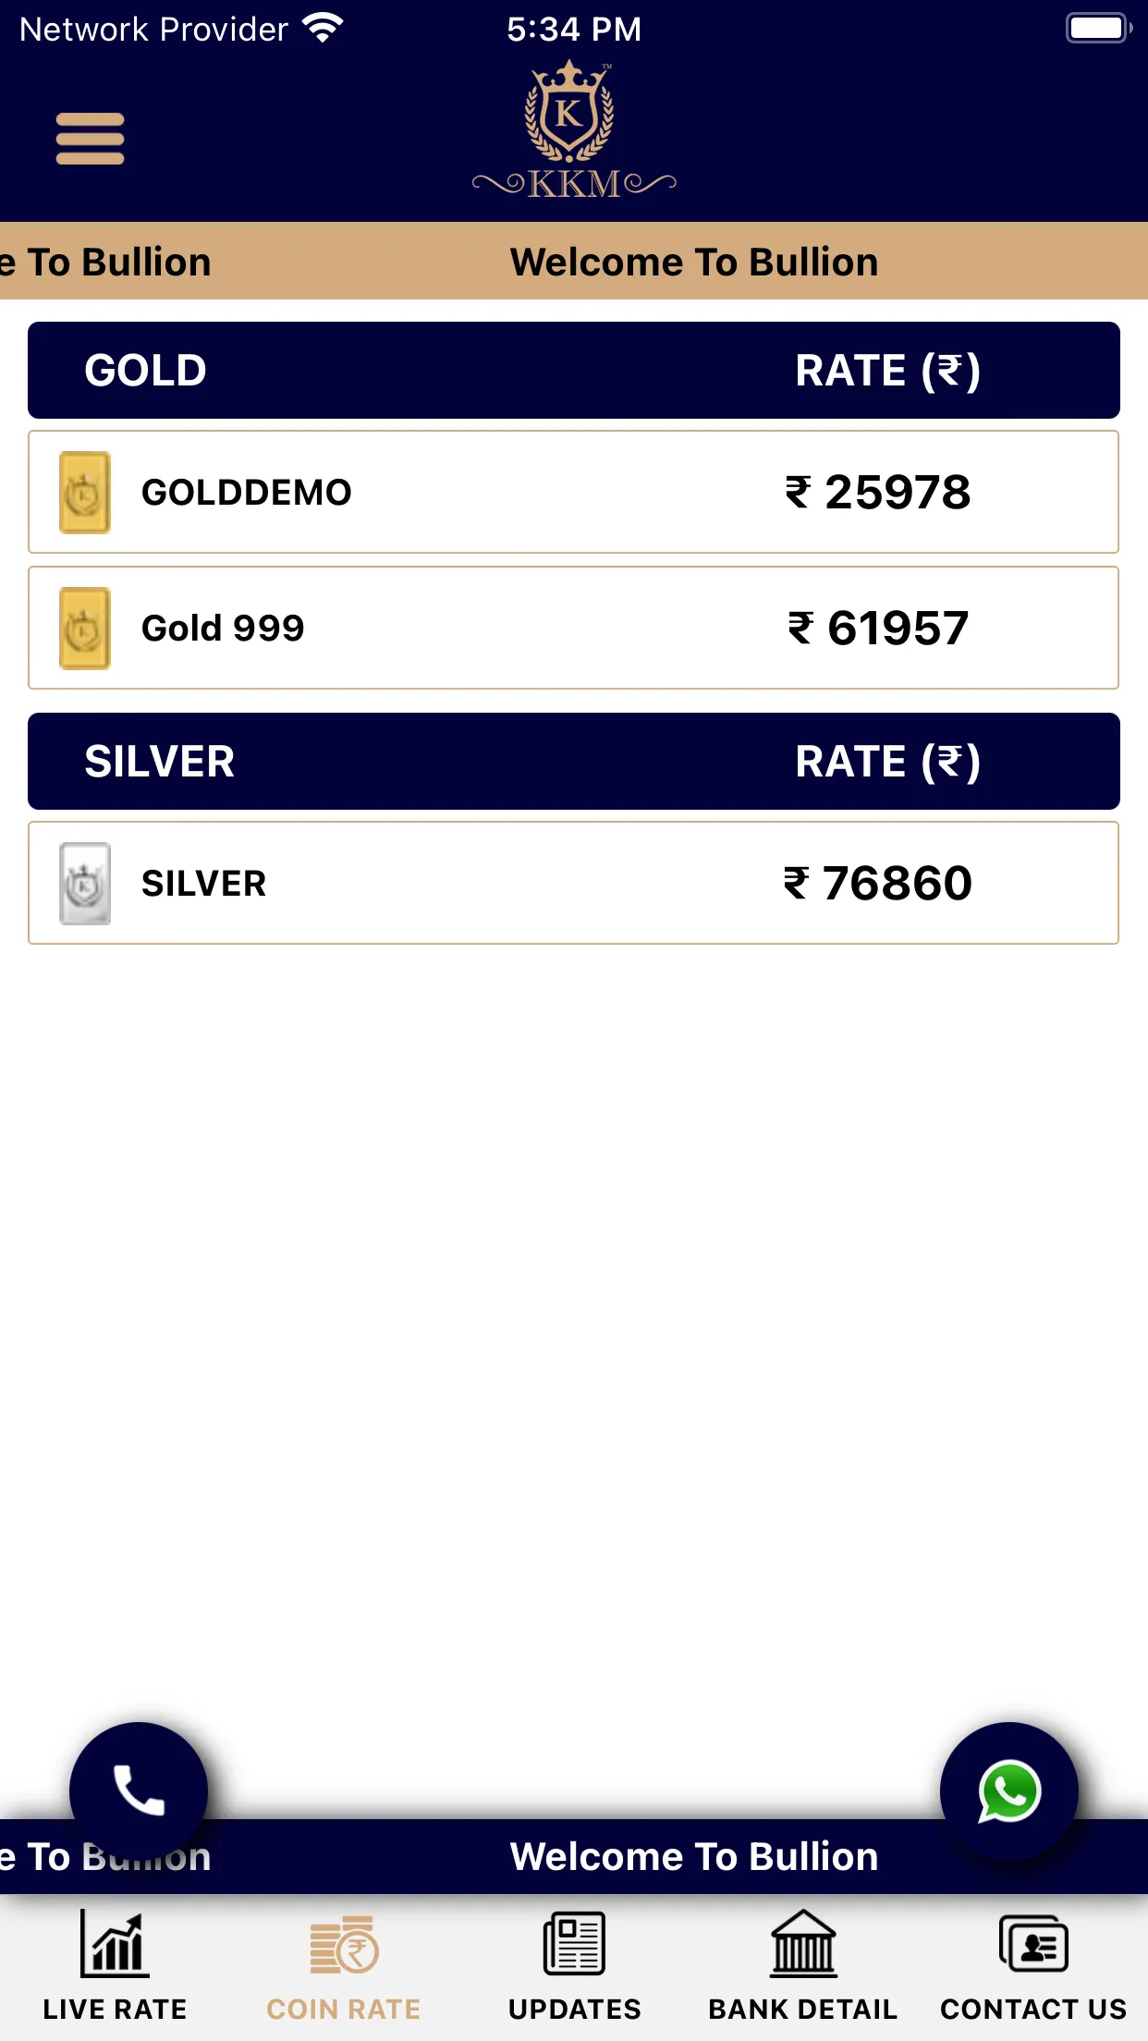1148x2041 pixels.
Task: Tap the GOLD section header
Action: click(574, 370)
